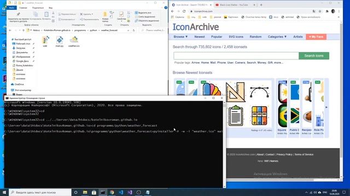Open Microsoft Store from the taskbar
Image resolution: width=350 pixels, height=196 pixels.
pyautogui.click(x=94, y=192)
